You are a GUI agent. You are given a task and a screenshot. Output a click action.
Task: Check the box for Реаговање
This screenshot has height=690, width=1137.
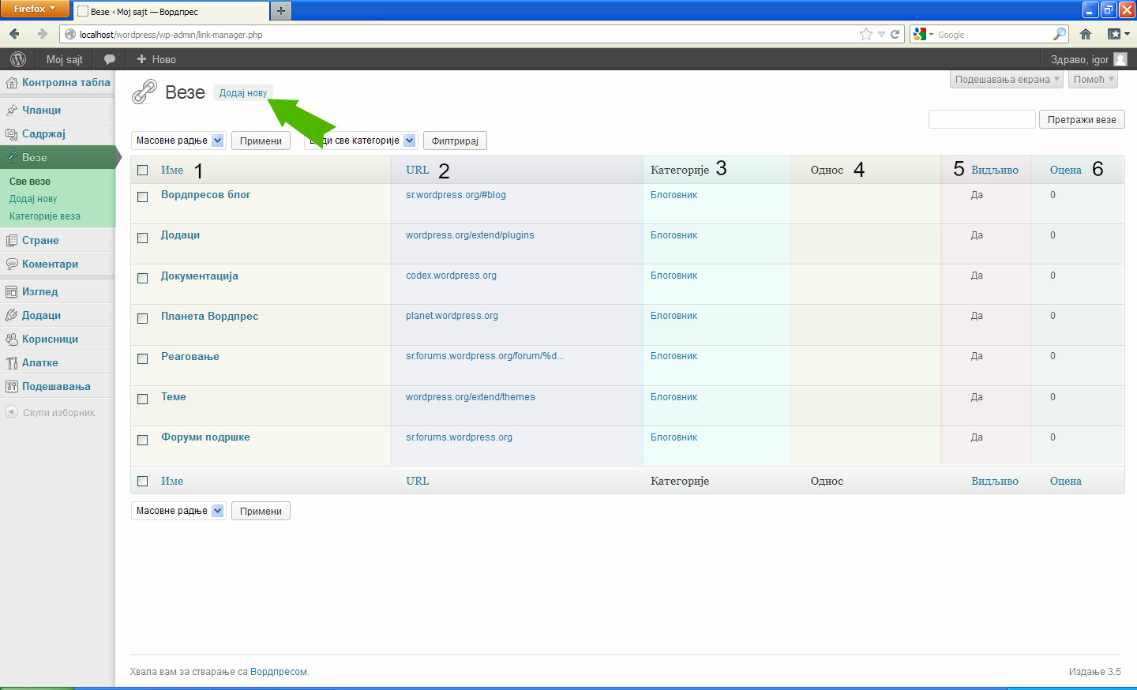143,358
